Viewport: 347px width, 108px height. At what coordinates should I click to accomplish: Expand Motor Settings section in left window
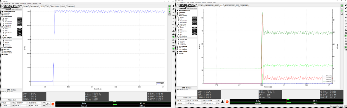tap(8, 16)
